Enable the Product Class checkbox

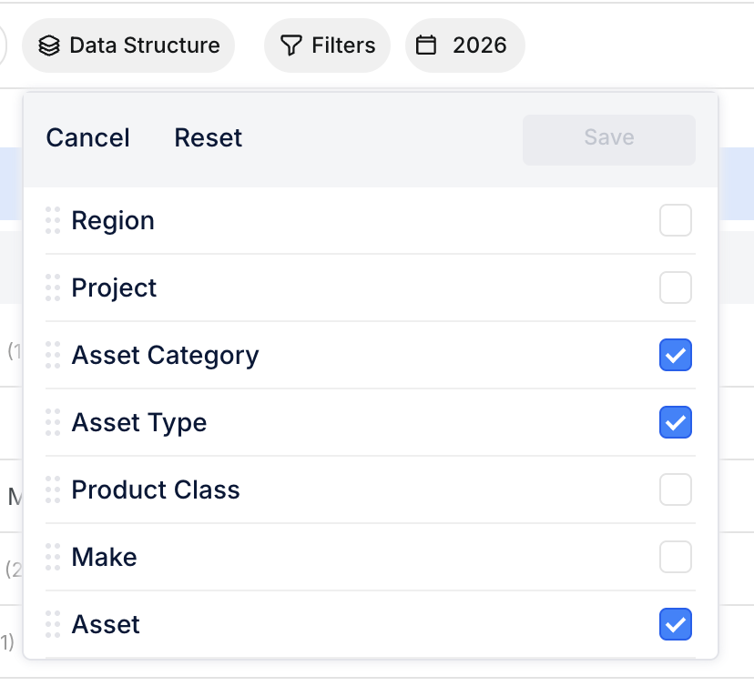click(675, 489)
